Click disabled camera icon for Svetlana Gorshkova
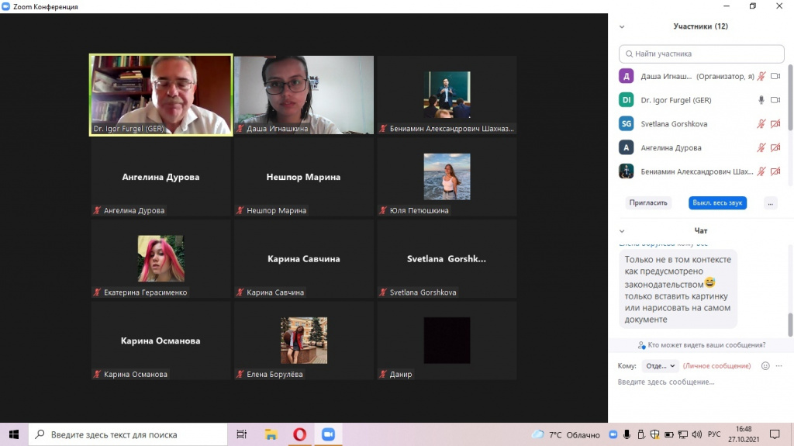 click(775, 124)
